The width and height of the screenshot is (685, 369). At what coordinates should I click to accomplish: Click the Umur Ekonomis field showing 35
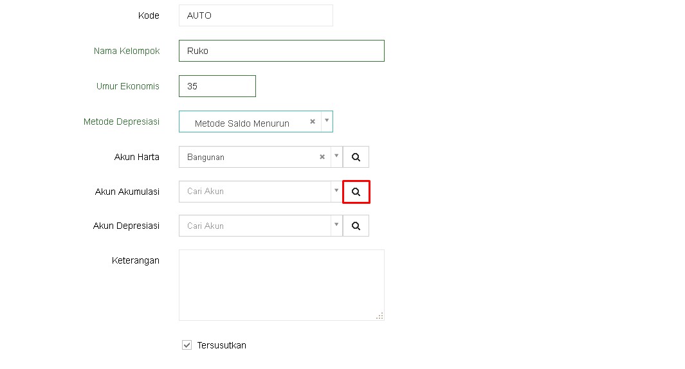(217, 86)
